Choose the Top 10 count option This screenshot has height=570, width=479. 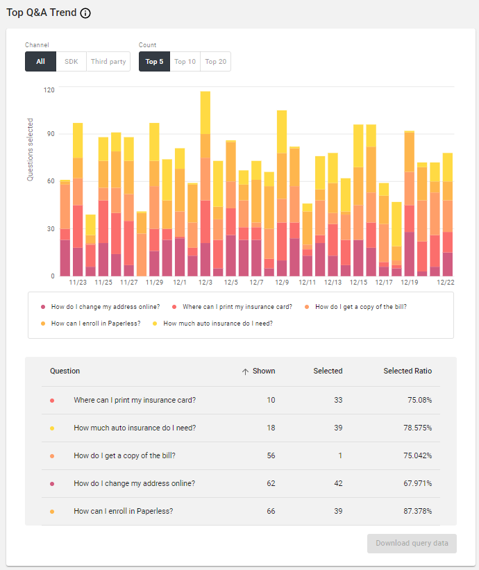[x=185, y=61]
